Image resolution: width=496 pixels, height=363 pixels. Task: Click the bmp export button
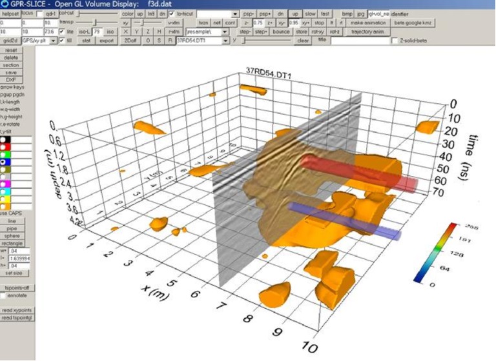pos(347,14)
